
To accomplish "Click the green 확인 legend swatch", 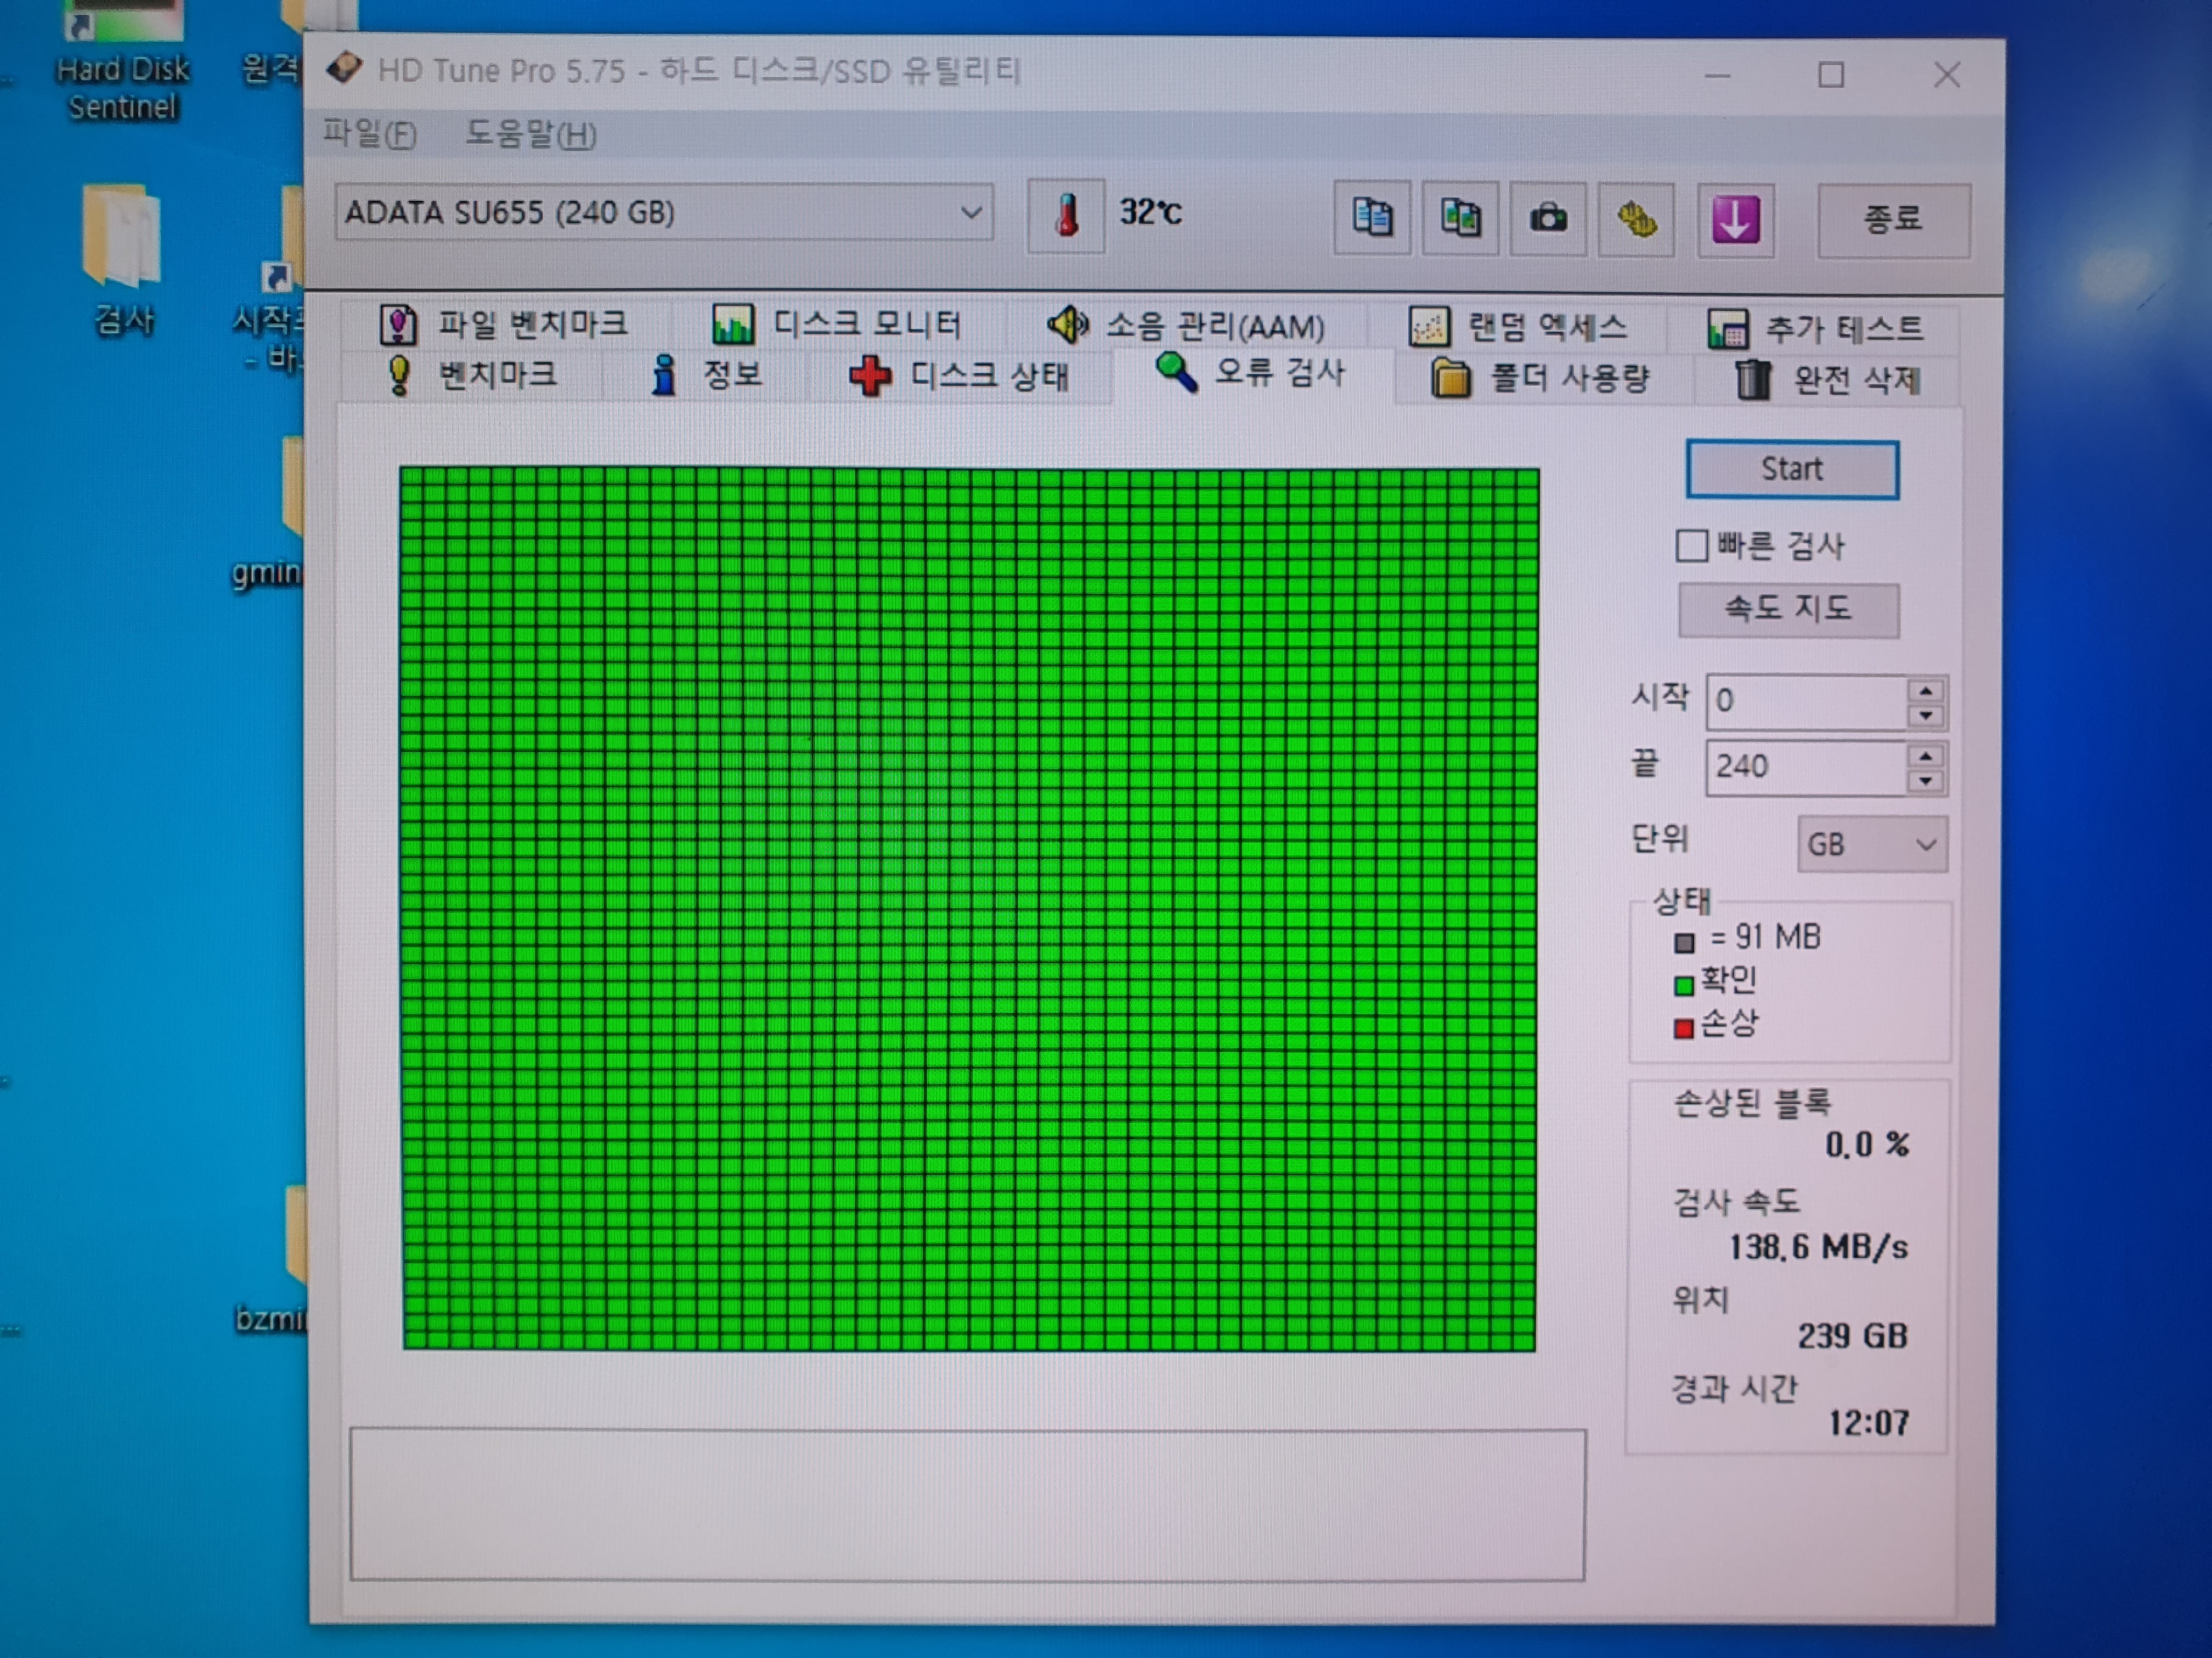I will pos(1684,985).
